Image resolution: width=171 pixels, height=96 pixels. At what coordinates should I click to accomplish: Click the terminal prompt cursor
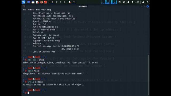click(x=28, y=93)
